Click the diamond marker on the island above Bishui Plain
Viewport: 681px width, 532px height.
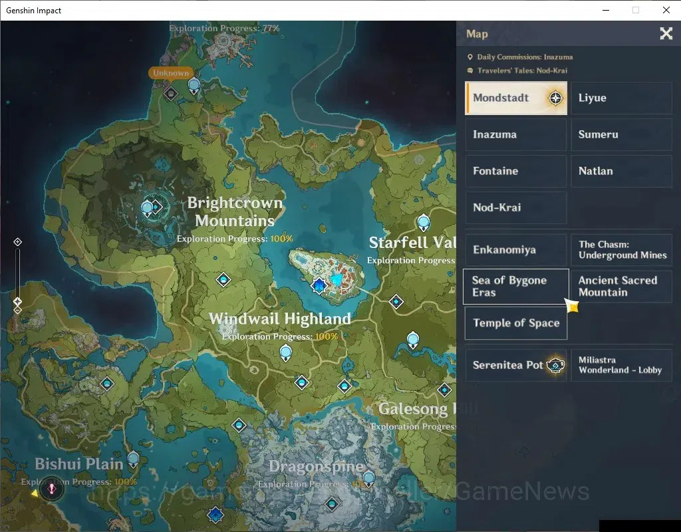pos(107,384)
